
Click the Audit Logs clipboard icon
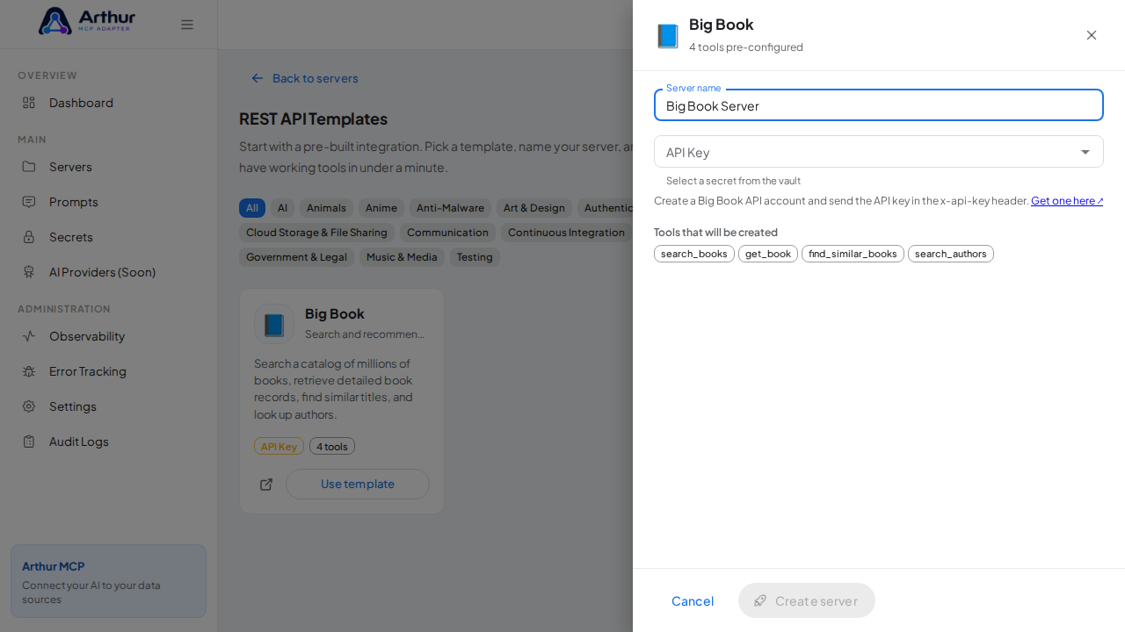[x=29, y=442]
